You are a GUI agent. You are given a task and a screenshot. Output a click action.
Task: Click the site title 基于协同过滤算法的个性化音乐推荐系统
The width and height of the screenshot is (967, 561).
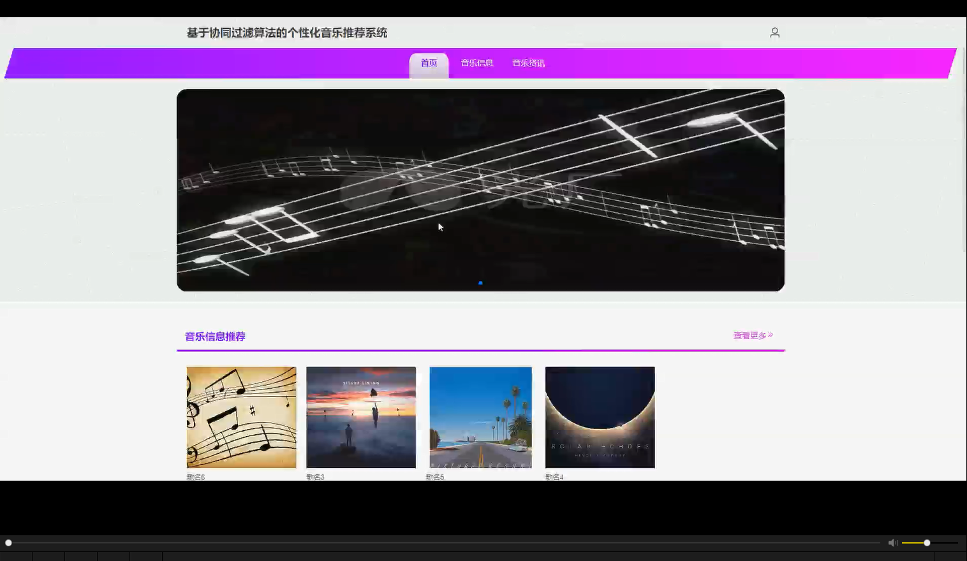pyautogui.click(x=286, y=33)
